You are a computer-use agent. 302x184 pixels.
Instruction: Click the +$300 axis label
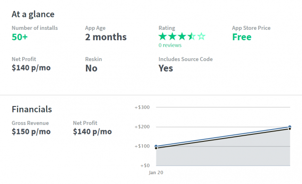(142, 107)
